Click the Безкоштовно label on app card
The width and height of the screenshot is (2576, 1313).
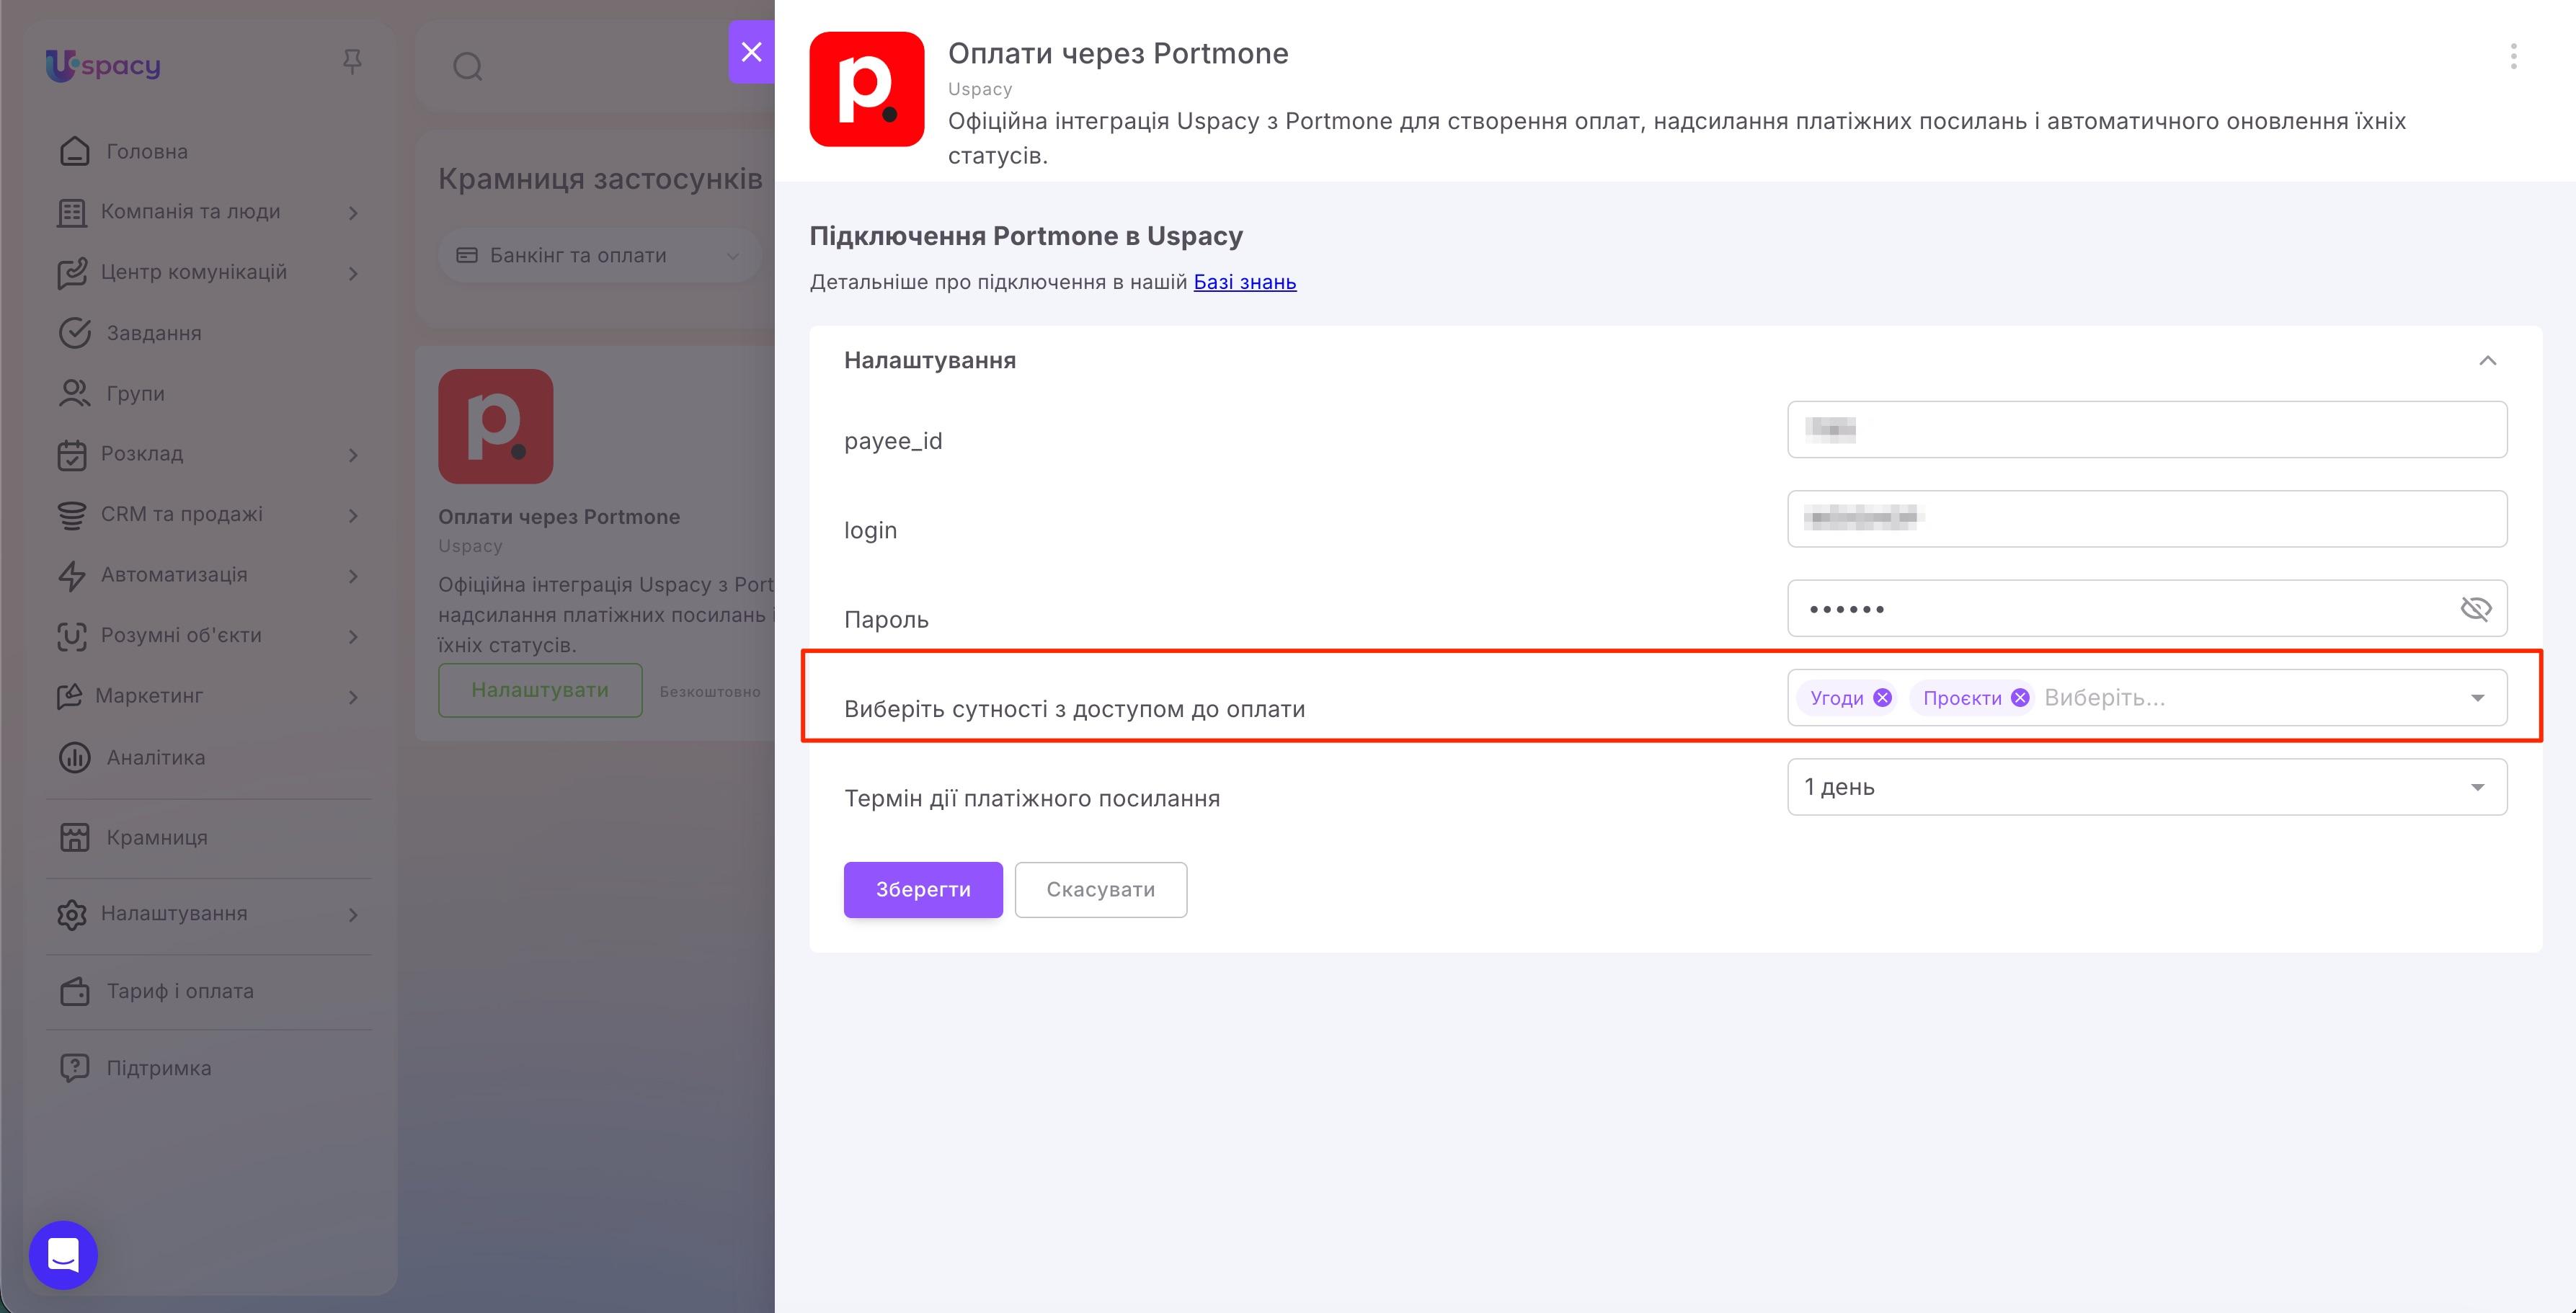click(x=710, y=692)
